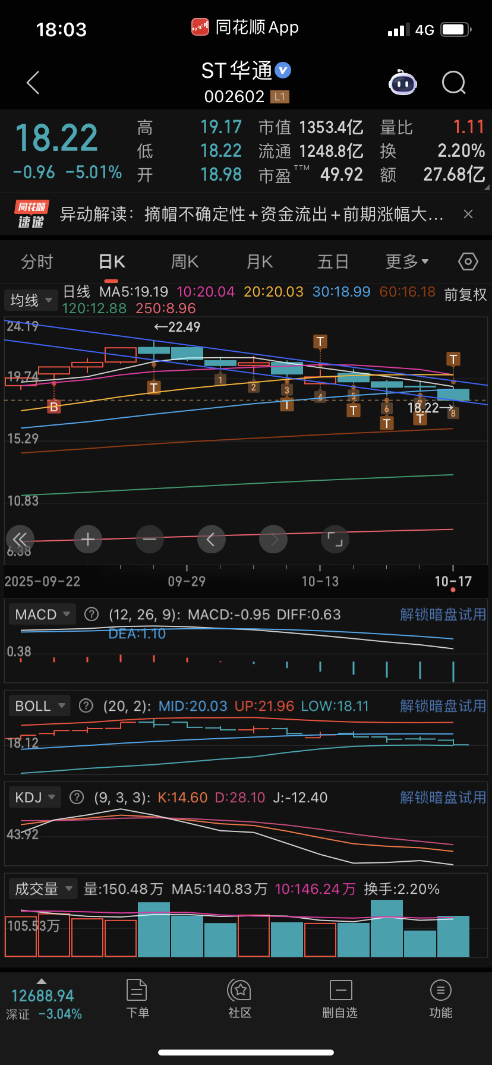Move chart left with previous arrow
This screenshot has width=492, height=1065.
pos(212,539)
